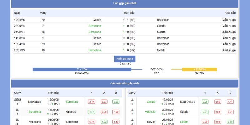Select Getafe's 2 (6.67%) win bar
The image size is (250, 125).
point(199,69)
